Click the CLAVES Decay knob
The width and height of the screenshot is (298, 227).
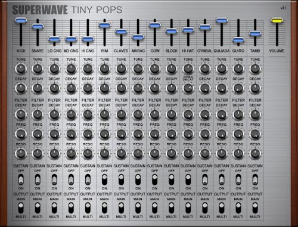tap(121, 88)
